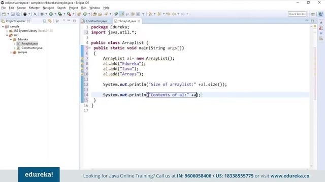The width and height of the screenshot is (325, 182).
Task: Switch to Constructor.java editor tab
Action: 94,21
